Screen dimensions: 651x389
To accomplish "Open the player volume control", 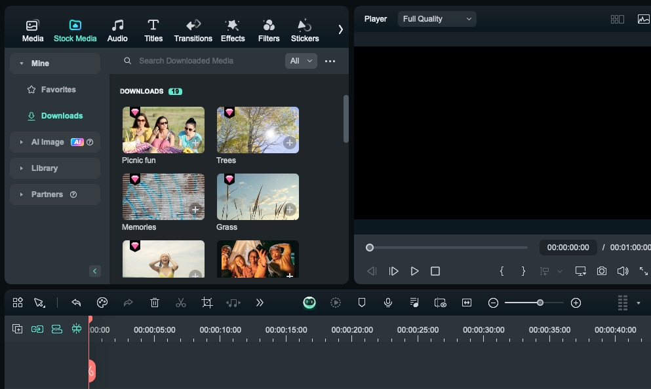I will click(x=623, y=271).
